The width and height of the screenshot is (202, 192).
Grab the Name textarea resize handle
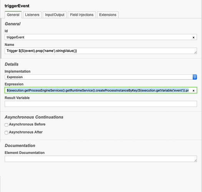[195, 52]
